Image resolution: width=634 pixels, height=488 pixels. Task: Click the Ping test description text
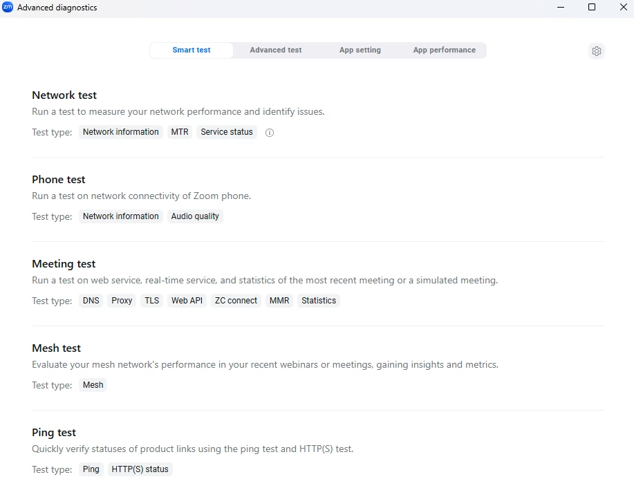pyautogui.click(x=192, y=449)
